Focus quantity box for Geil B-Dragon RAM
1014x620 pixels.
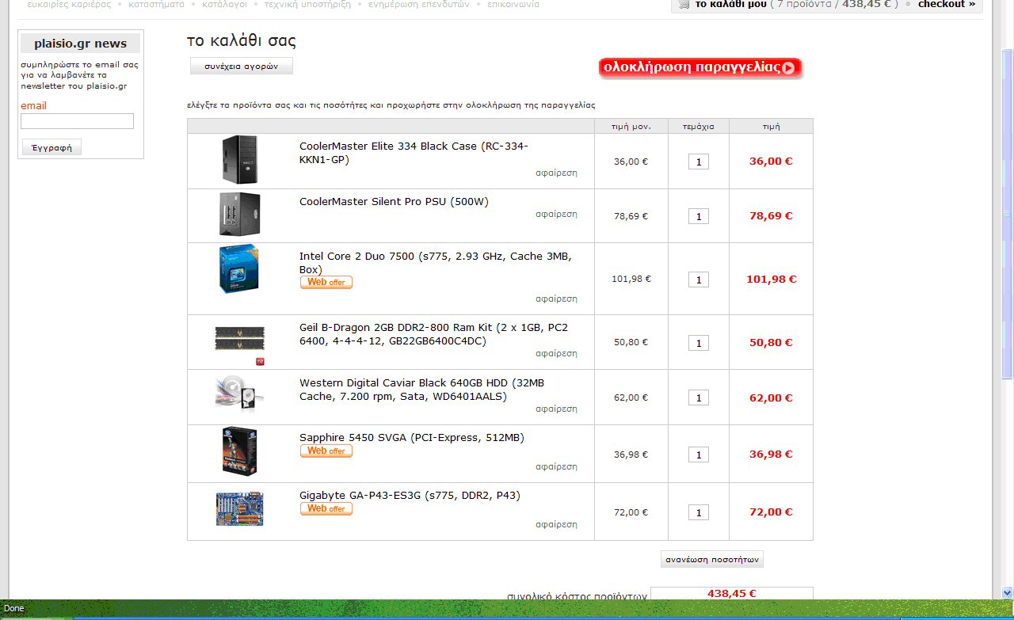pos(699,343)
